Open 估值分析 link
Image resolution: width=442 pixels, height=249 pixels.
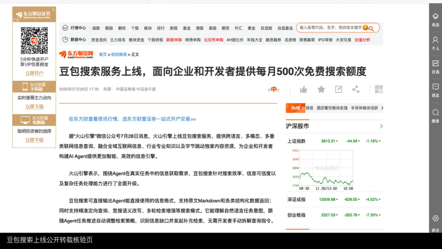point(362,40)
